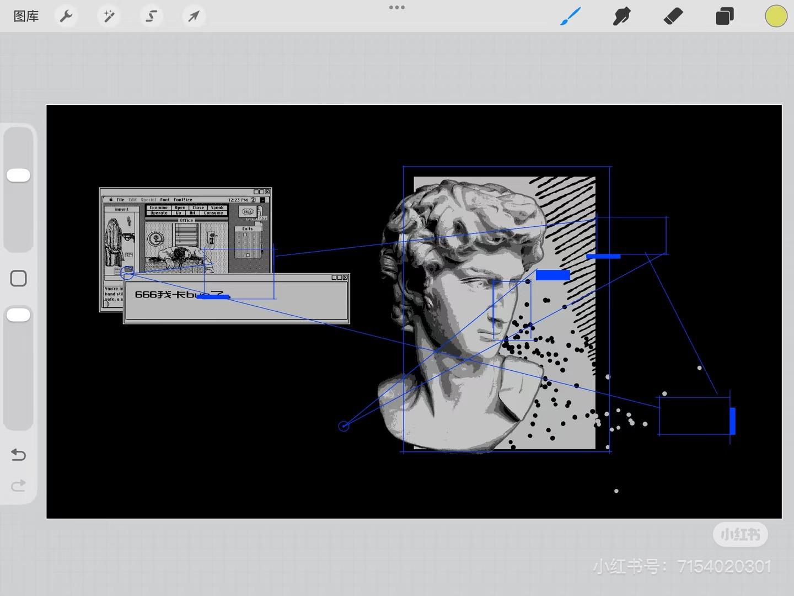The width and height of the screenshot is (794, 596).
Task: Tap the three-dot multitasking menu
Action: coord(397,8)
